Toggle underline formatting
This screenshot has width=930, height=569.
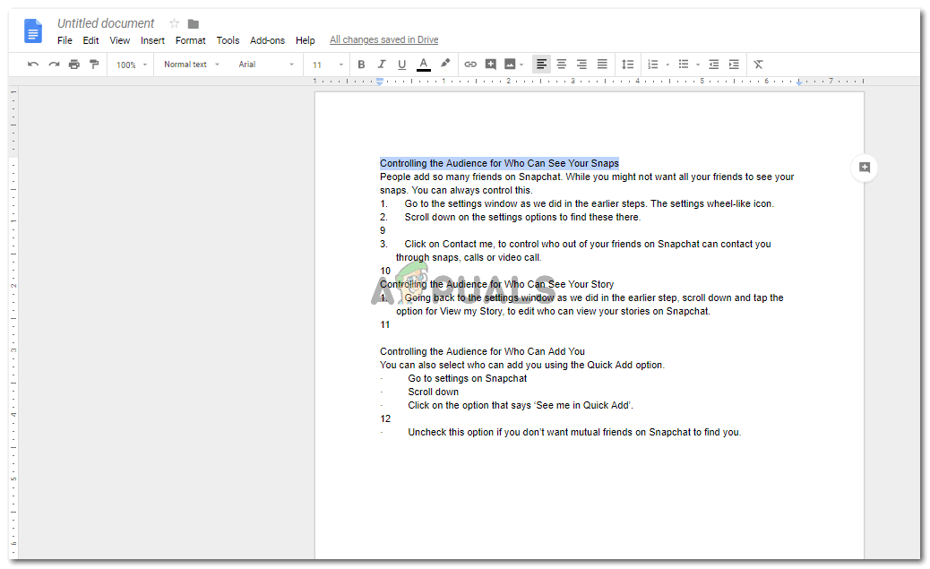(401, 65)
